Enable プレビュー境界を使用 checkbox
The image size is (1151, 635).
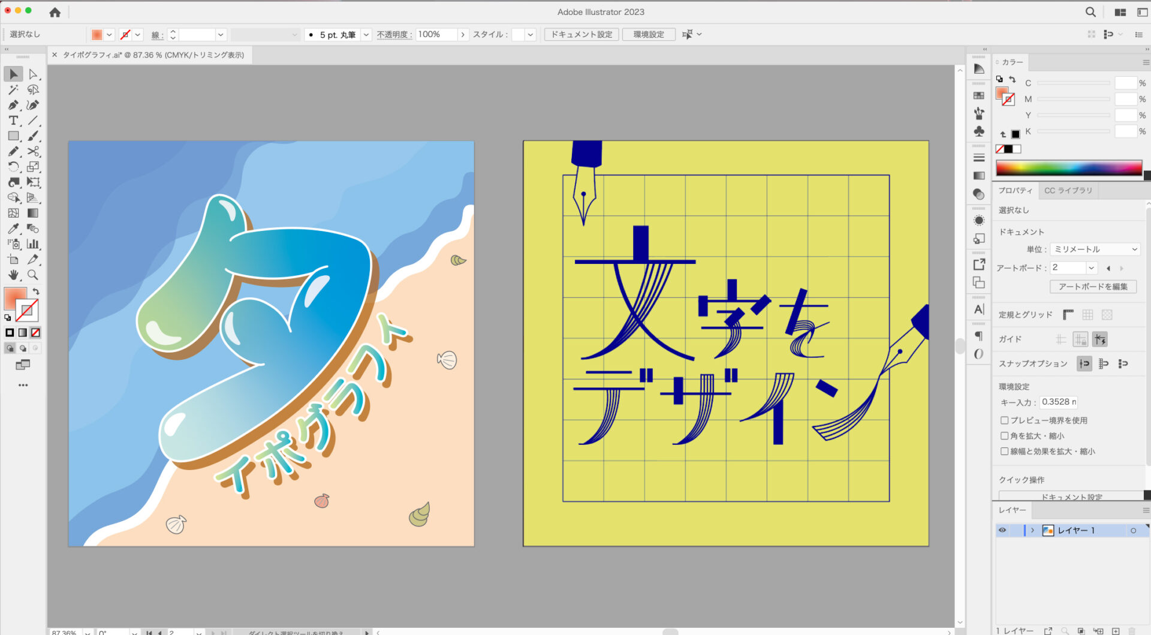(x=1004, y=420)
